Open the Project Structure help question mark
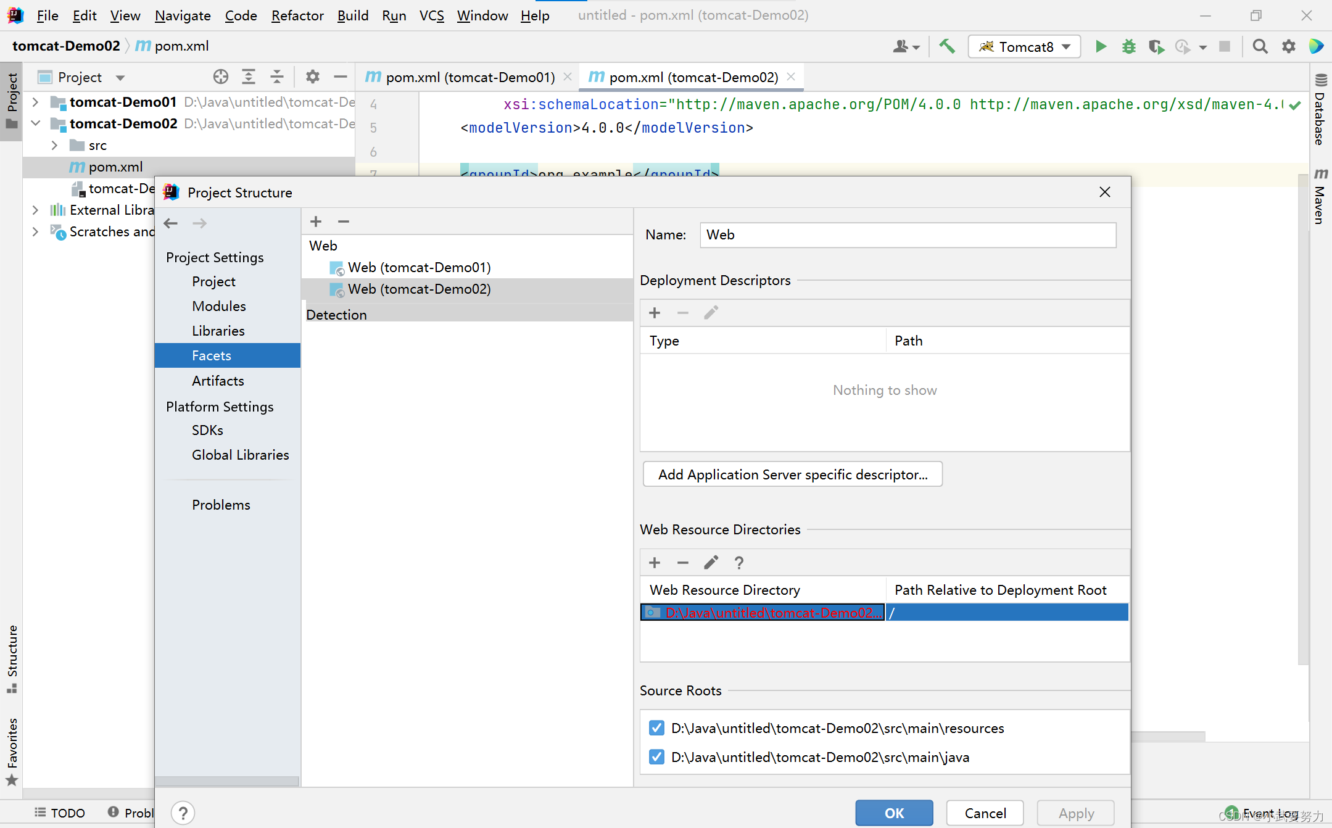 pyautogui.click(x=183, y=813)
